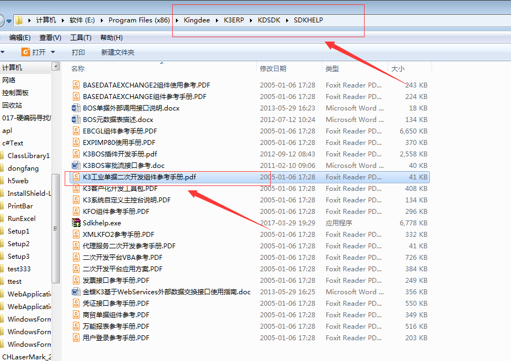The width and height of the screenshot is (511, 361).
Task: Select 回收站 in navigation pane
Action: pos(12,106)
